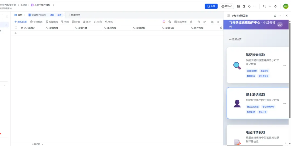Click the 字段自定义 tag
Image resolution: width=291 pixels, height=146 pixels.
click(x=263, y=76)
